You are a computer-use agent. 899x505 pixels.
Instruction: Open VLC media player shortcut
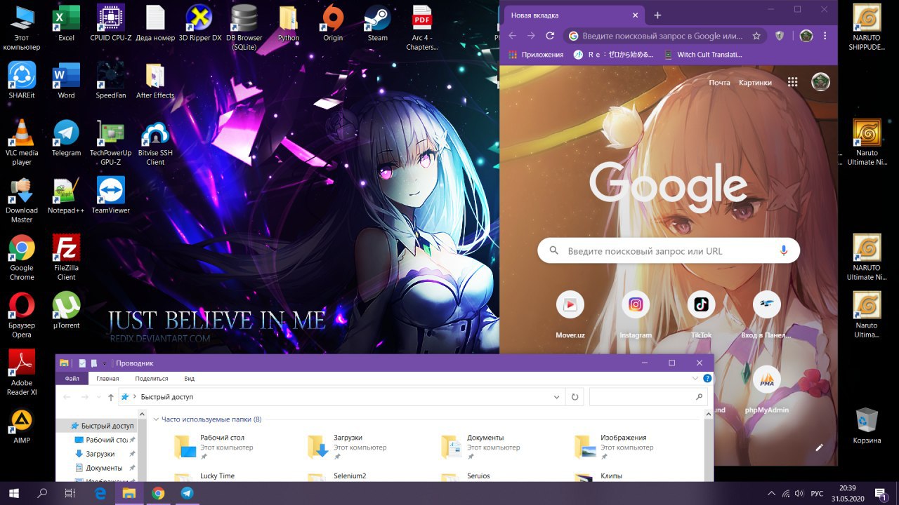point(22,143)
